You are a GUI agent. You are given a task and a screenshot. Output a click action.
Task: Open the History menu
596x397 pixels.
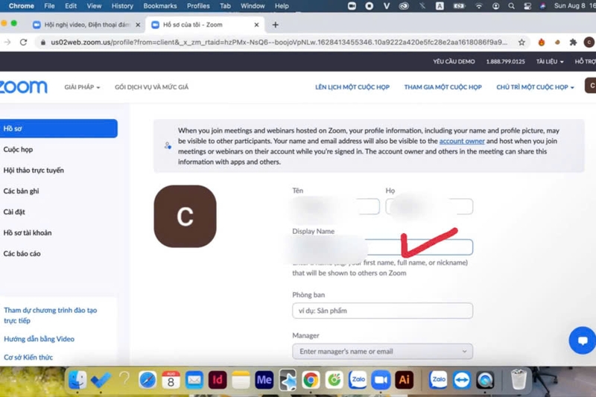[122, 6]
